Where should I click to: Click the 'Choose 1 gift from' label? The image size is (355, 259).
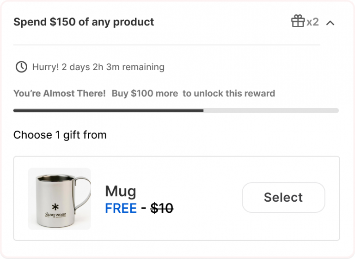(60, 135)
